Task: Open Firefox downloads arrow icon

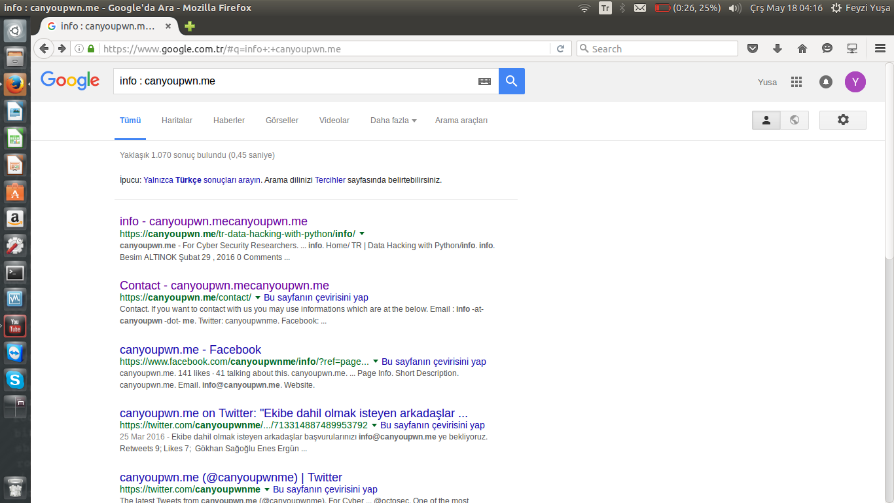Action: [x=778, y=48]
